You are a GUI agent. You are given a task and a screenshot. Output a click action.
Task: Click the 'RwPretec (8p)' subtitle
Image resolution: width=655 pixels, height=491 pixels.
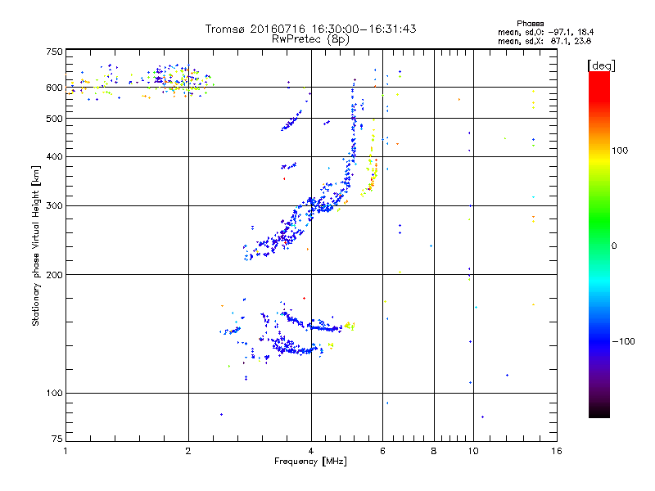[310, 39]
